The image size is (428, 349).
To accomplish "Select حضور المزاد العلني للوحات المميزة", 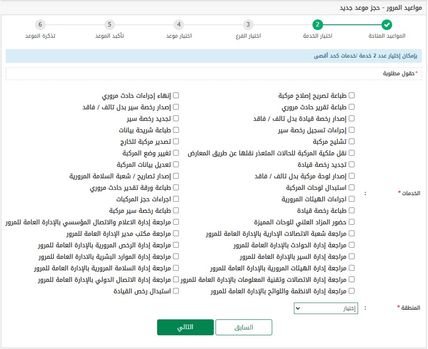I will (x=351, y=222).
